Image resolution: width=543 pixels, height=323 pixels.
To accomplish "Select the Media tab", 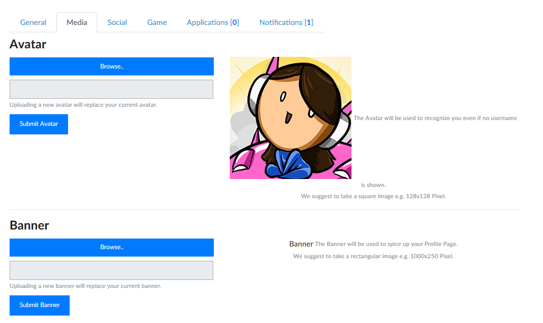I will (77, 22).
